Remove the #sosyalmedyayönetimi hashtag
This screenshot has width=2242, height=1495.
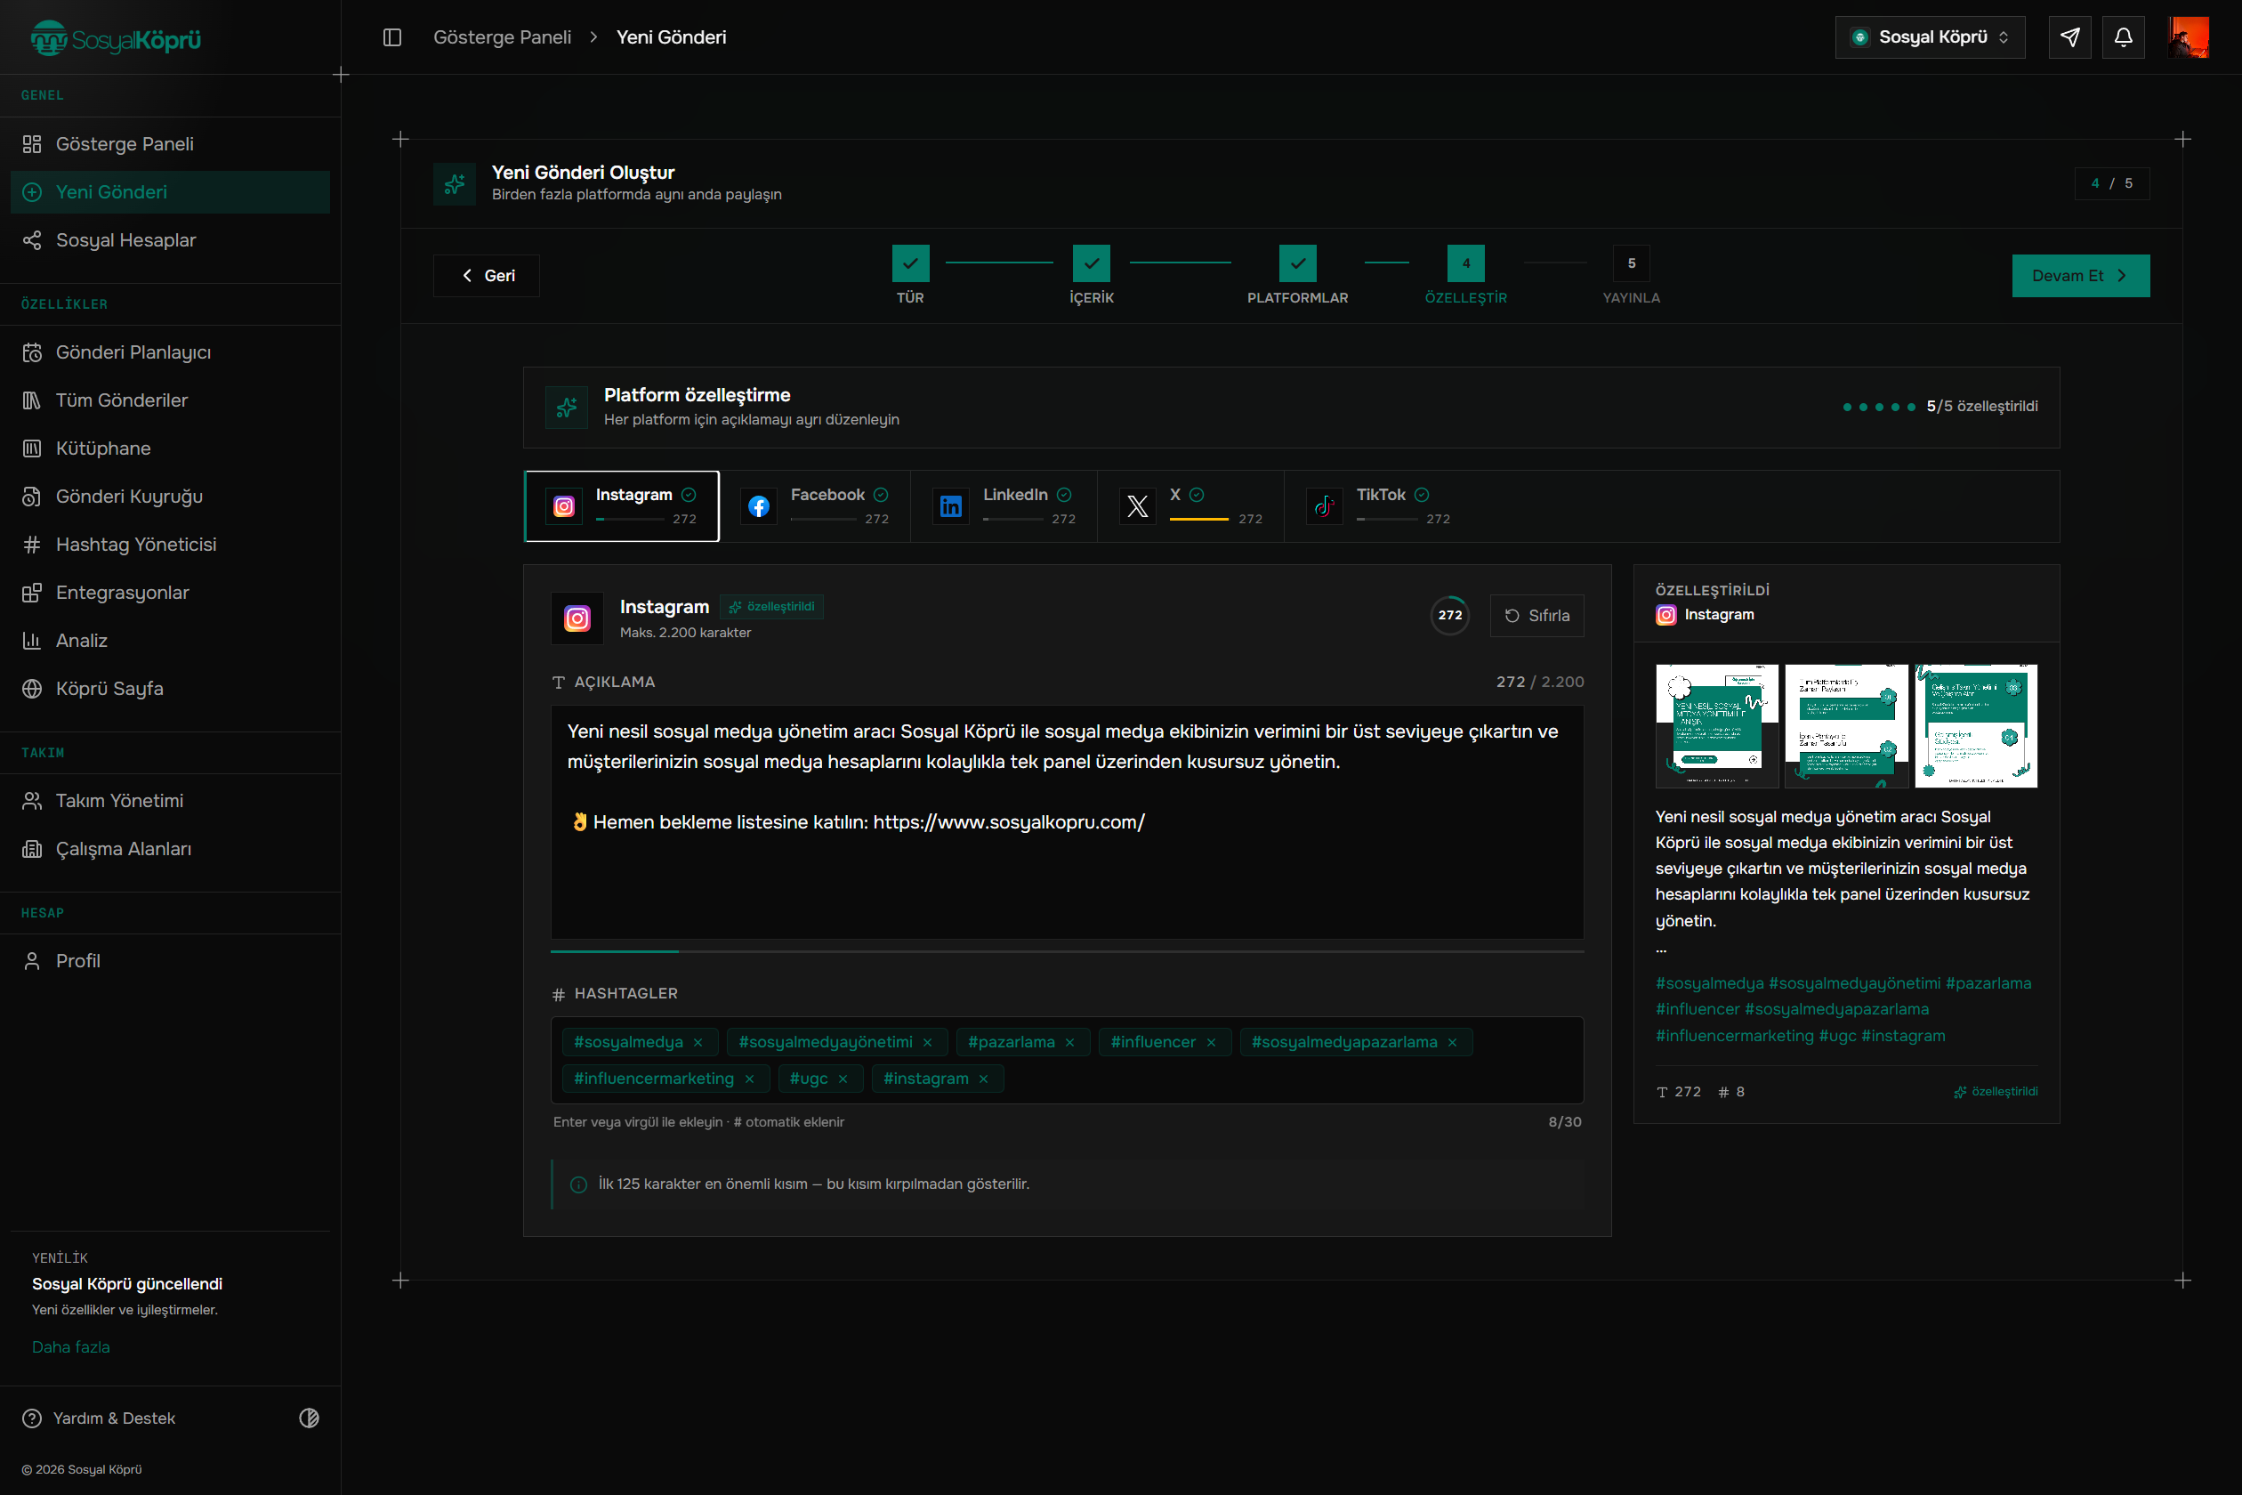pyautogui.click(x=927, y=1042)
